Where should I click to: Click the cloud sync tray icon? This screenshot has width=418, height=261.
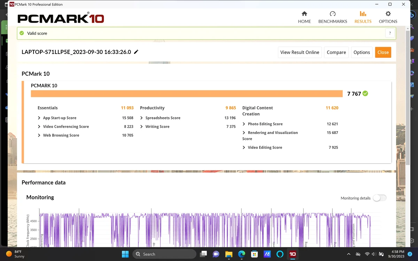(357, 254)
